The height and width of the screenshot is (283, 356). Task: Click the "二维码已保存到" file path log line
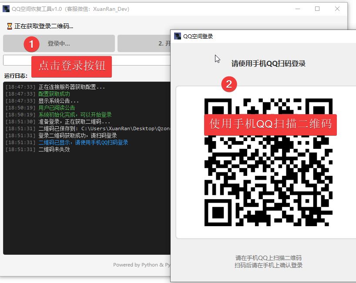pos(104,129)
